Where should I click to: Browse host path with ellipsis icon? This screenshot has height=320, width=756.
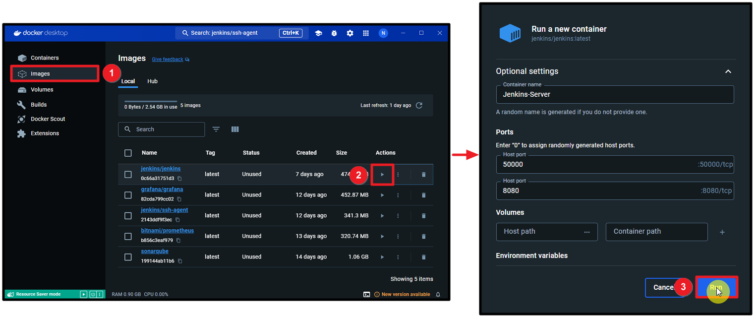pos(587,232)
